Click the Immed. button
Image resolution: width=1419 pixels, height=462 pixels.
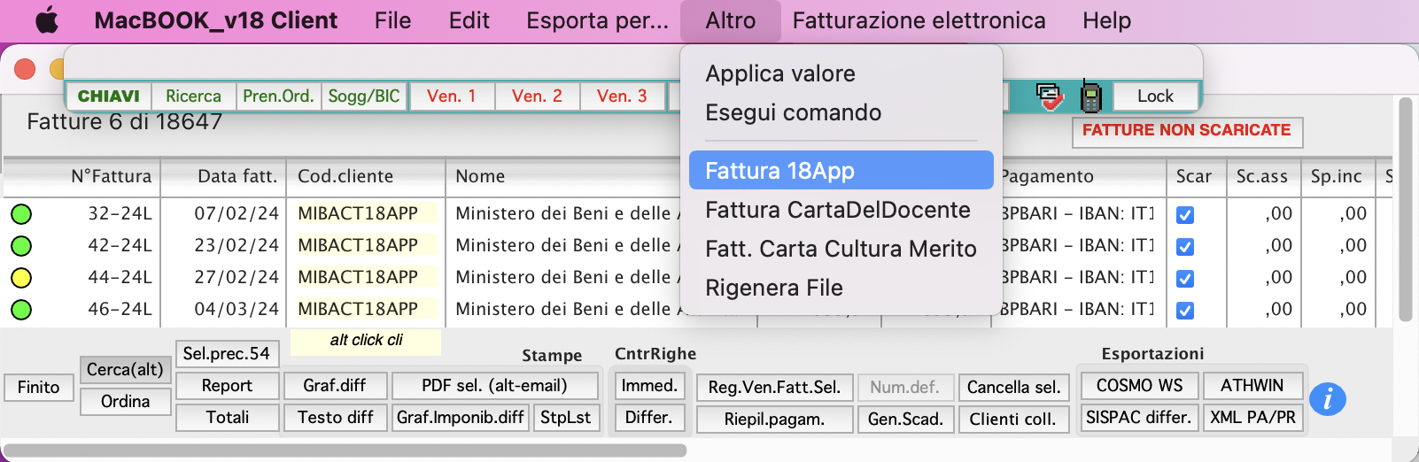point(649,385)
